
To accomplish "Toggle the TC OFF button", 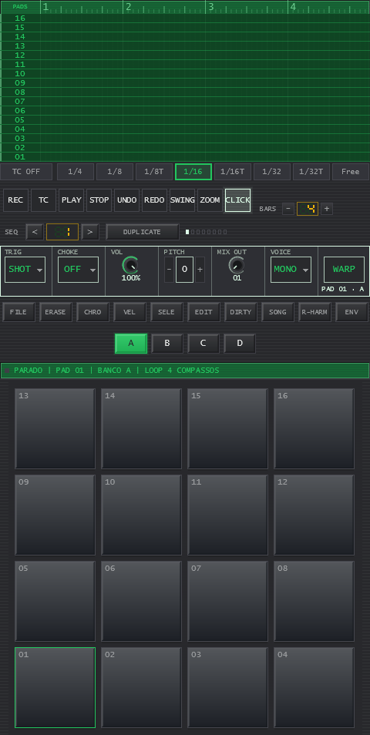I will click(x=26, y=172).
